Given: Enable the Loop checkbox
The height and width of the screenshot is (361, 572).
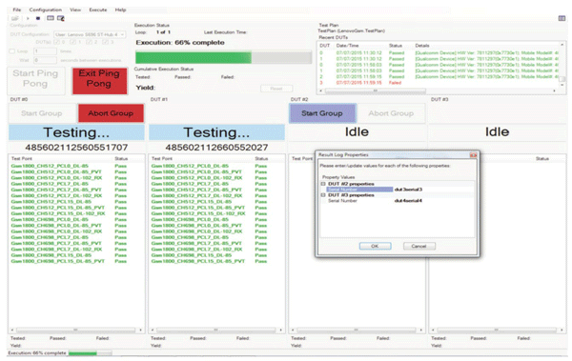Looking at the screenshot, I should pyautogui.click(x=12, y=51).
